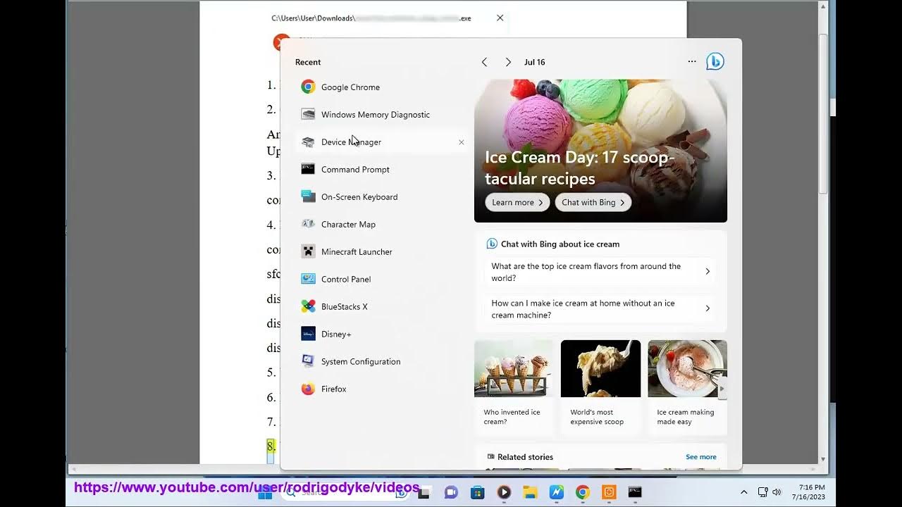Image resolution: width=902 pixels, height=507 pixels.
Task: Remove Device Manager from the Recent list
Action: 462,142
